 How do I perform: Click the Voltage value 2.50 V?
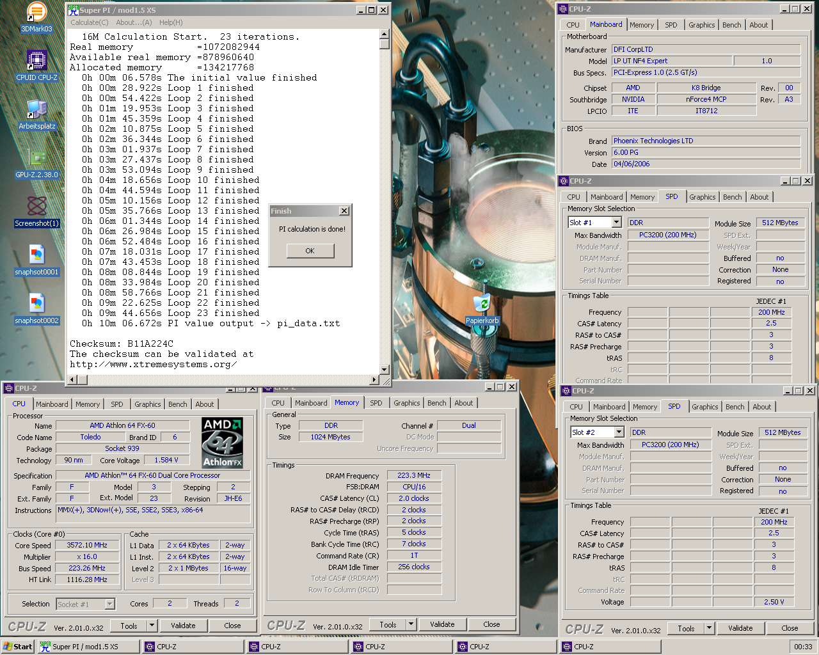coord(774,603)
